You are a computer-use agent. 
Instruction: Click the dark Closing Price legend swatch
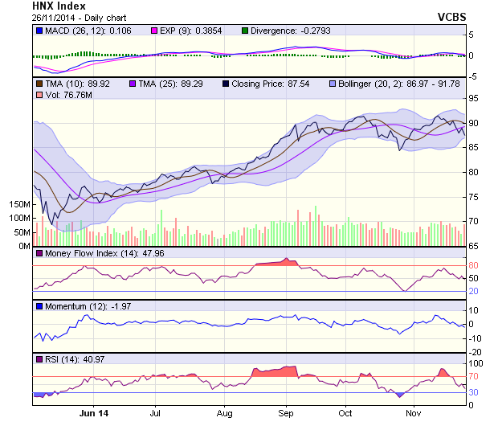(x=227, y=84)
